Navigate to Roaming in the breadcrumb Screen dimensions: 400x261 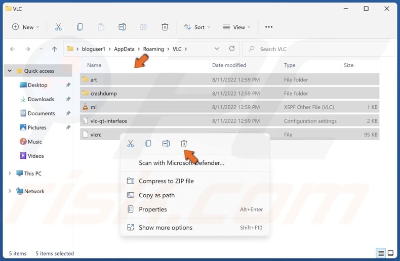coord(153,49)
